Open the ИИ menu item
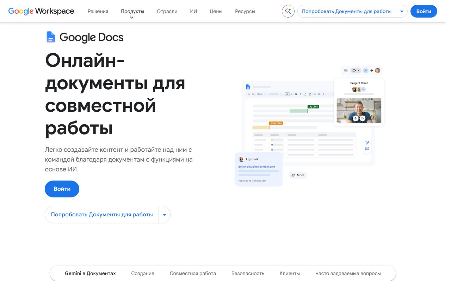 point(193,11)
